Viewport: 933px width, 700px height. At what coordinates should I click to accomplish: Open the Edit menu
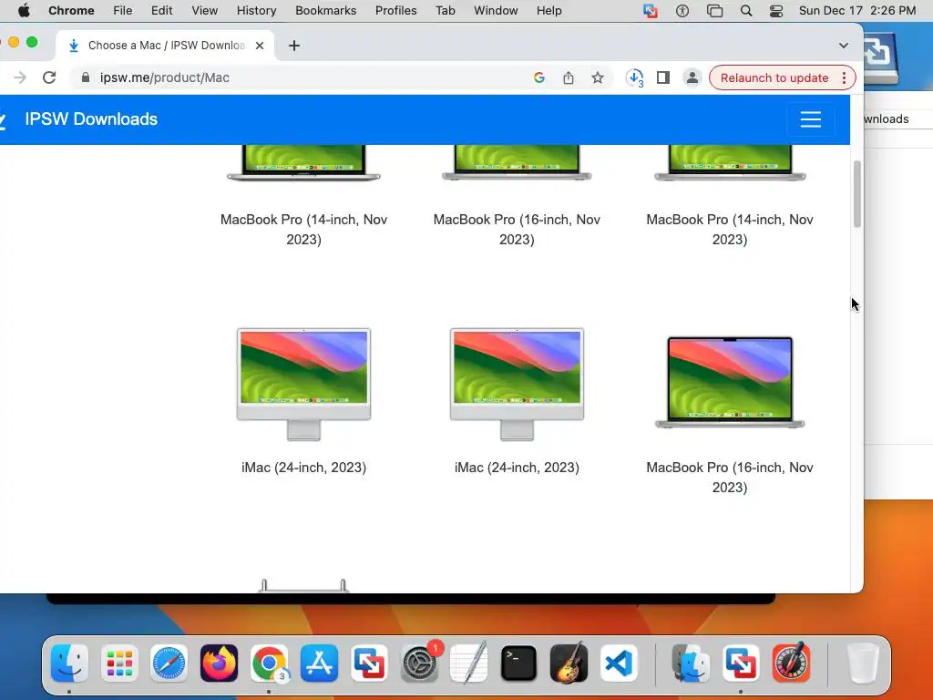[161, 11]
